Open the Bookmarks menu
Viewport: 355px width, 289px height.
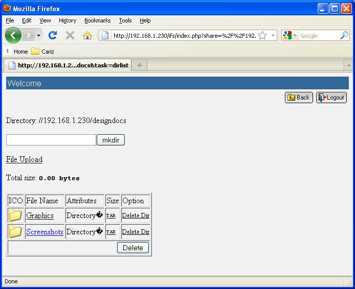click(97, 20)
